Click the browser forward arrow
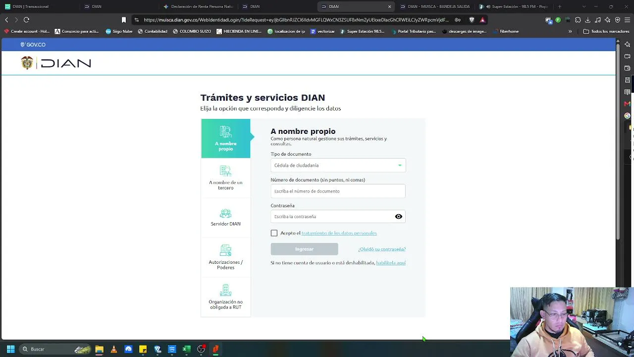 (x=16, y=20)
